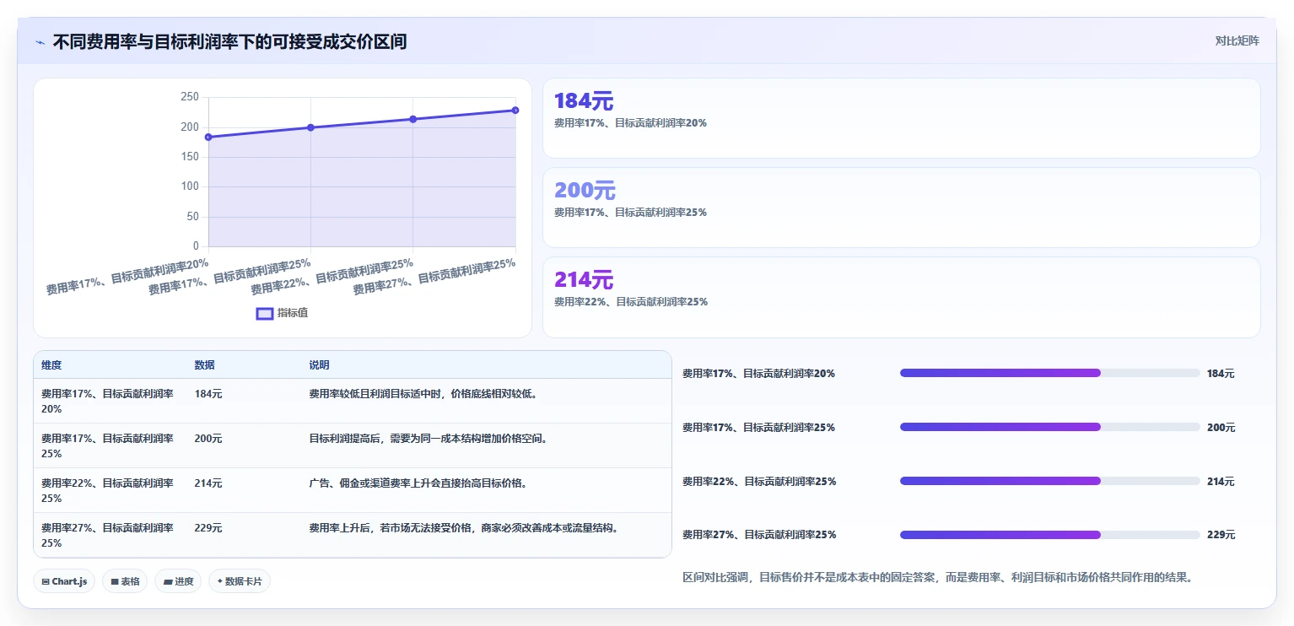Click the progress bar for 200元
The width and height of the screenshot is (1294, 626).
point(1050,427)
